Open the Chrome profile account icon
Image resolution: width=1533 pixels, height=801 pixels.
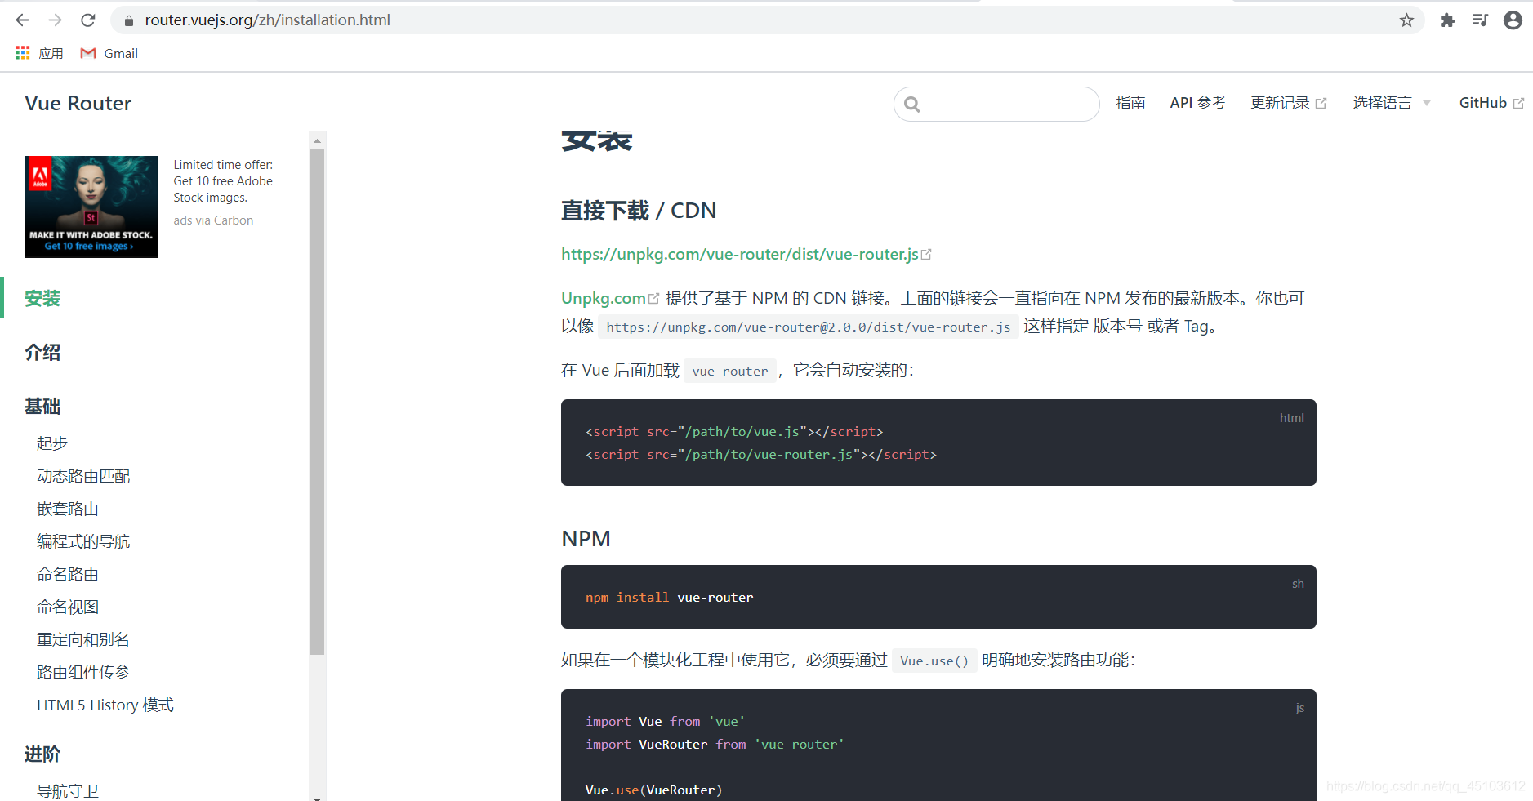click(1513, 20)
